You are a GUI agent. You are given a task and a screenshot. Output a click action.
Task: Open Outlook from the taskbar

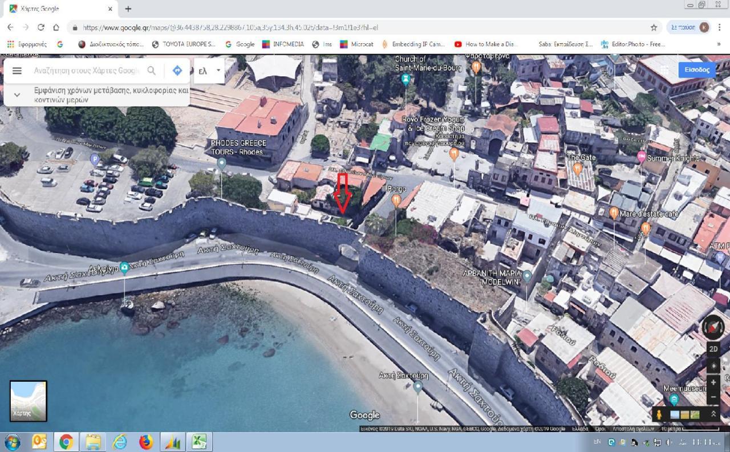point(39,442)
